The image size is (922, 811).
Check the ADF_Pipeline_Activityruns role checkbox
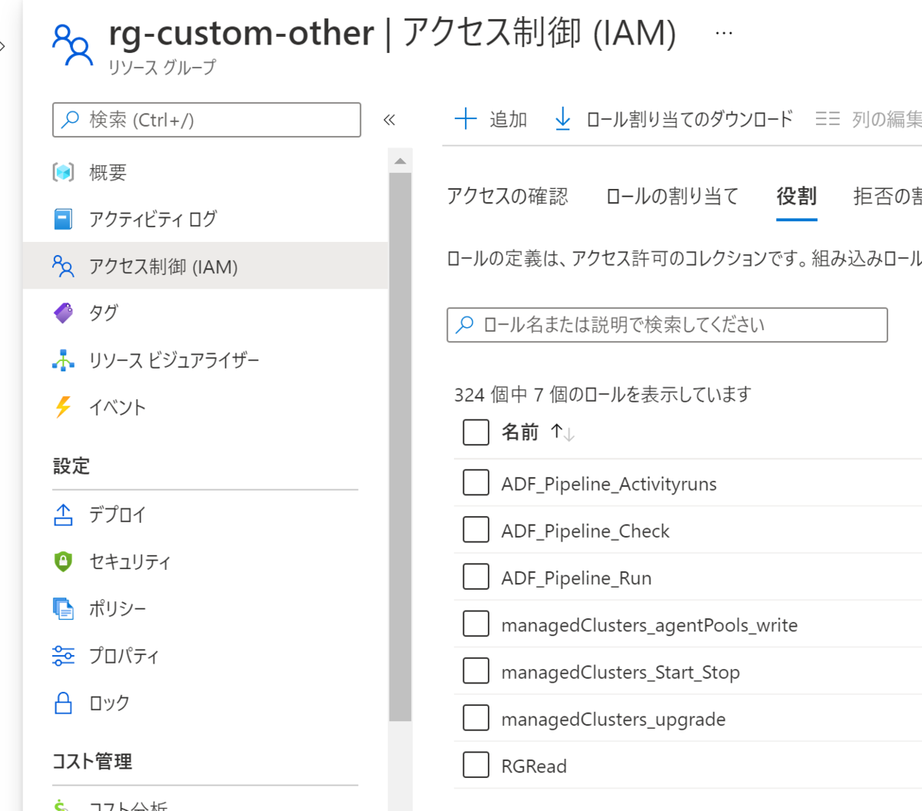tap(476, 483)
